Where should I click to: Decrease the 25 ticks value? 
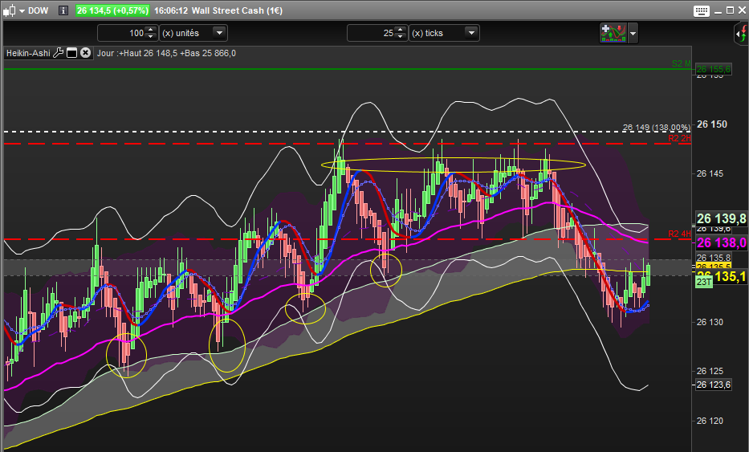[x=401, y=37]
